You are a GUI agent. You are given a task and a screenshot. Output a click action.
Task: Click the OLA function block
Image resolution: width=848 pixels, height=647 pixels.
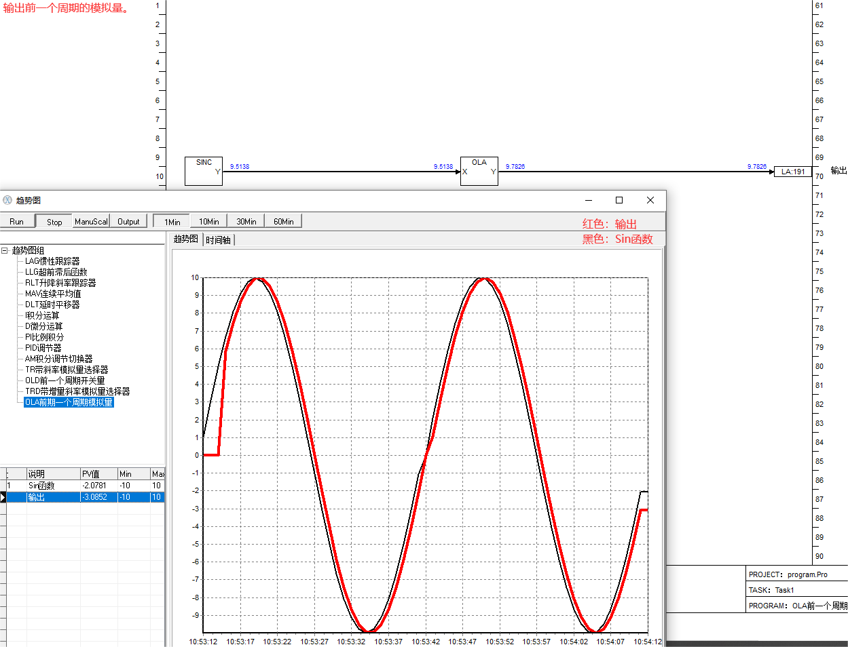[479, 171]
